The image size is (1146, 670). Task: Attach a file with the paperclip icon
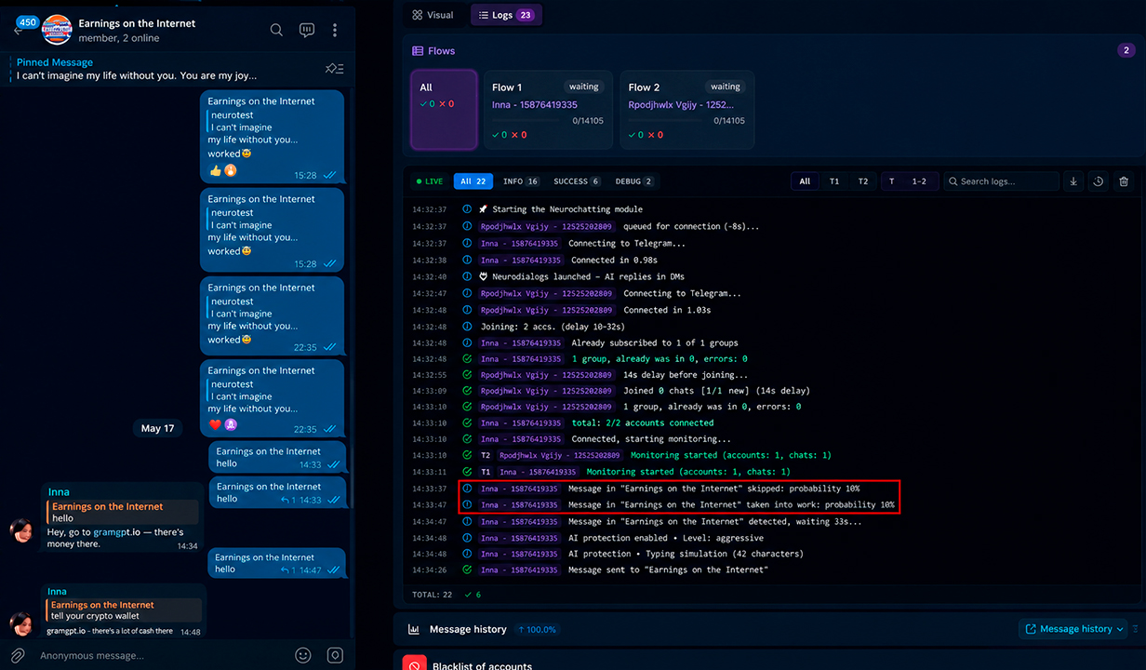[x=18, y=655]
